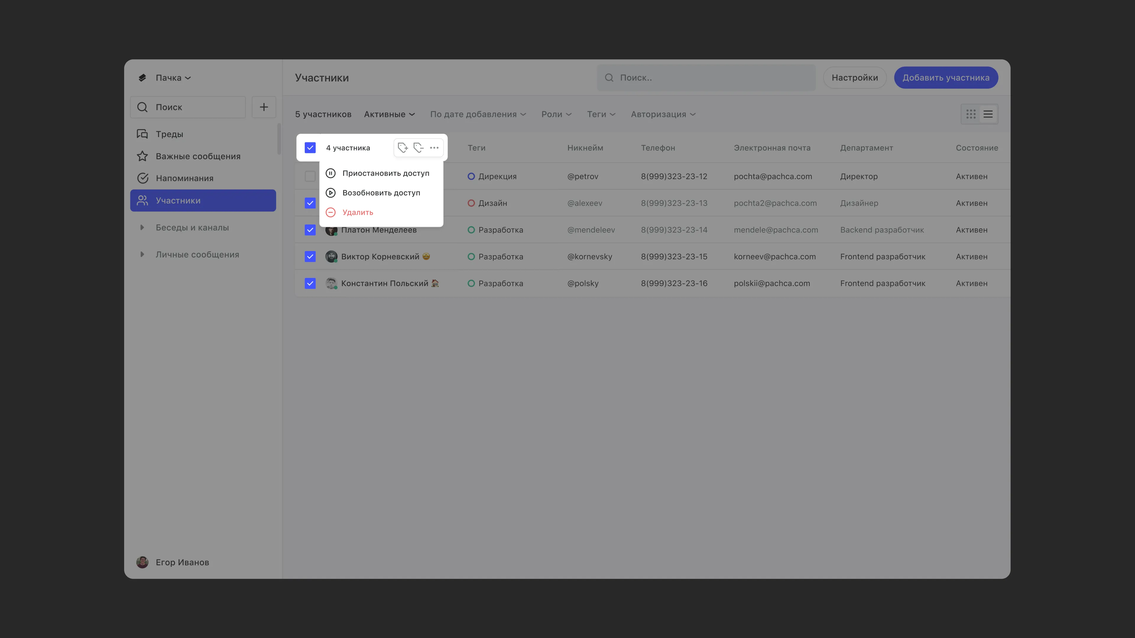
Task: Choose Удалить from the menu
Action: pyautogui.click(x=357, y=213)
